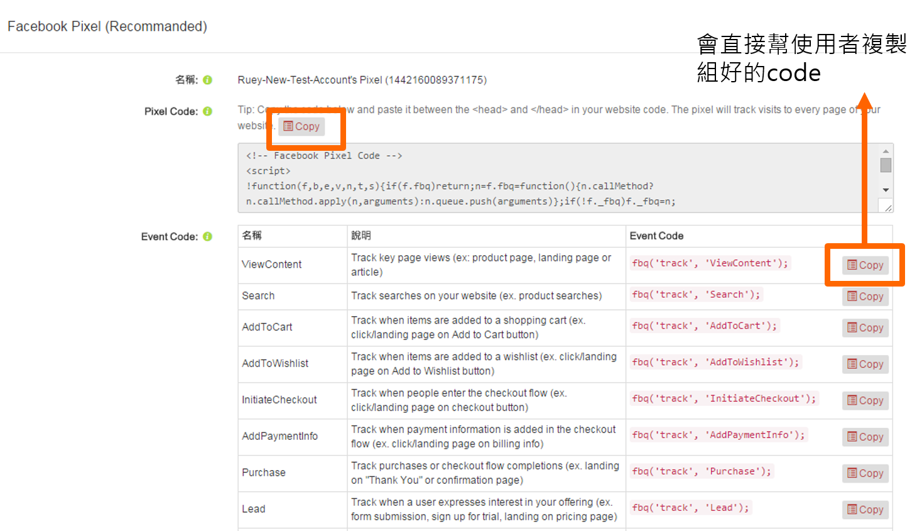
Task: Click the wishlist tracking description
Action: pyautogui.click(x=484, y=364)
